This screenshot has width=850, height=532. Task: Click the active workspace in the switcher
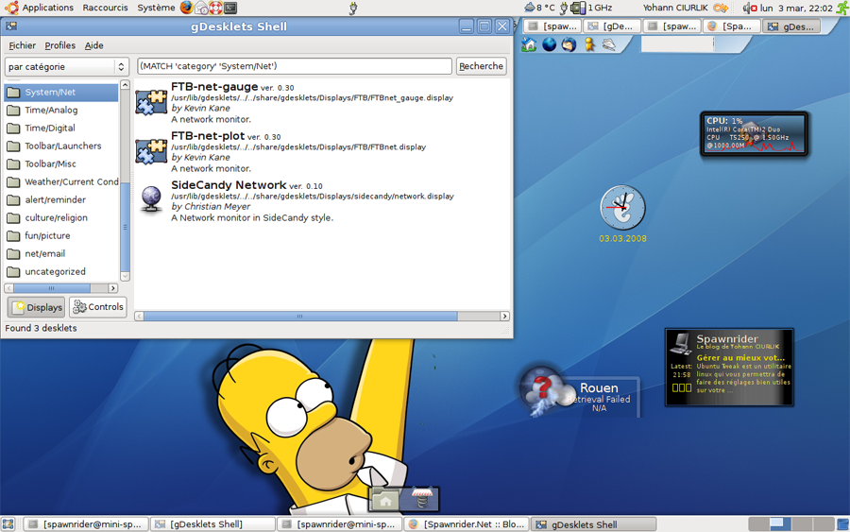pyautogui.click(x=780, y=523)
